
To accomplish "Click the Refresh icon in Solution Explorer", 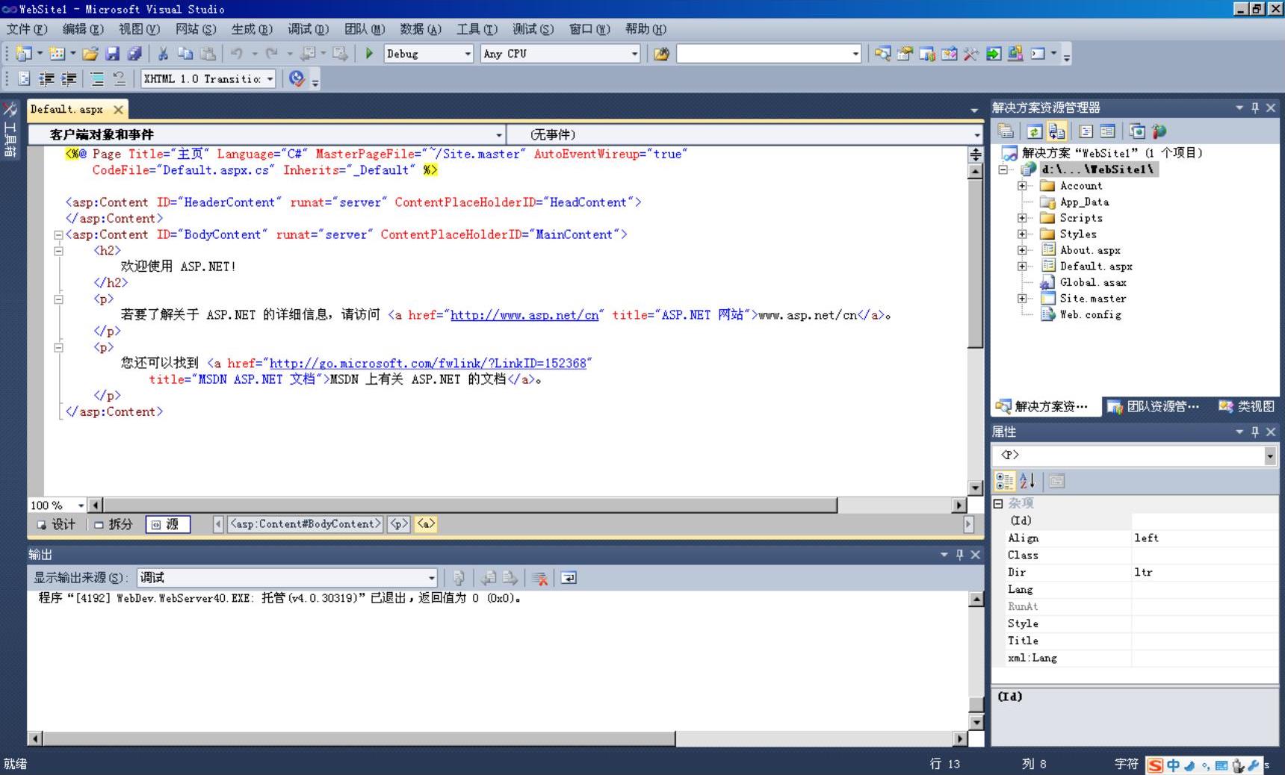I will (1034, 131).
